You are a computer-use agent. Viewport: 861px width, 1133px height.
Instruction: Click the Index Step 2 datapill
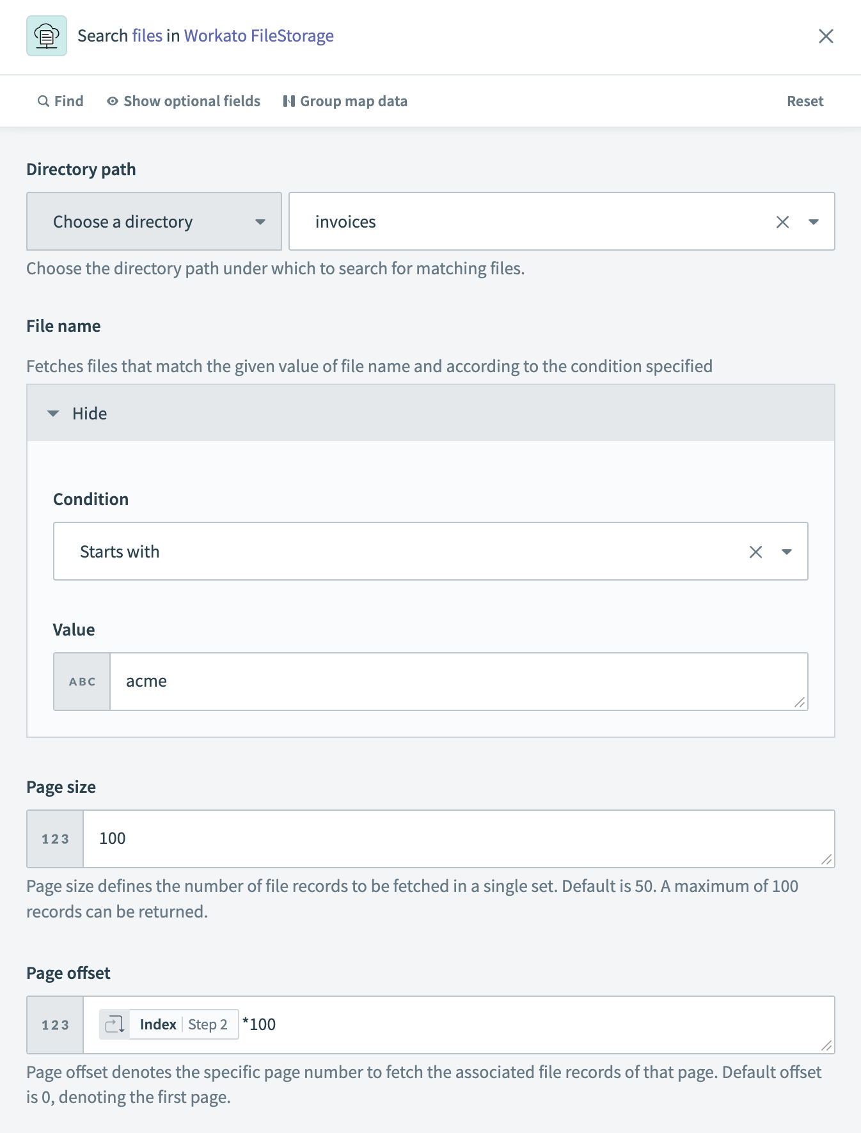pyautogui.click(x=169, y=1024)
